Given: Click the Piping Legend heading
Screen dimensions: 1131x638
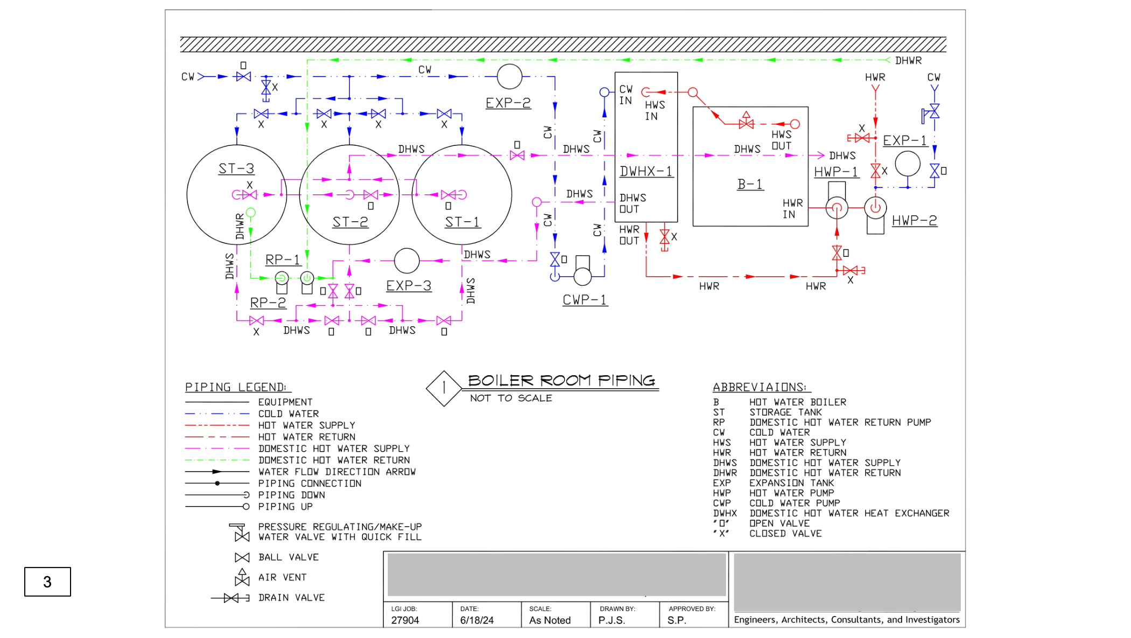Looking at the screenshot, I should click(x=236, y=387).
